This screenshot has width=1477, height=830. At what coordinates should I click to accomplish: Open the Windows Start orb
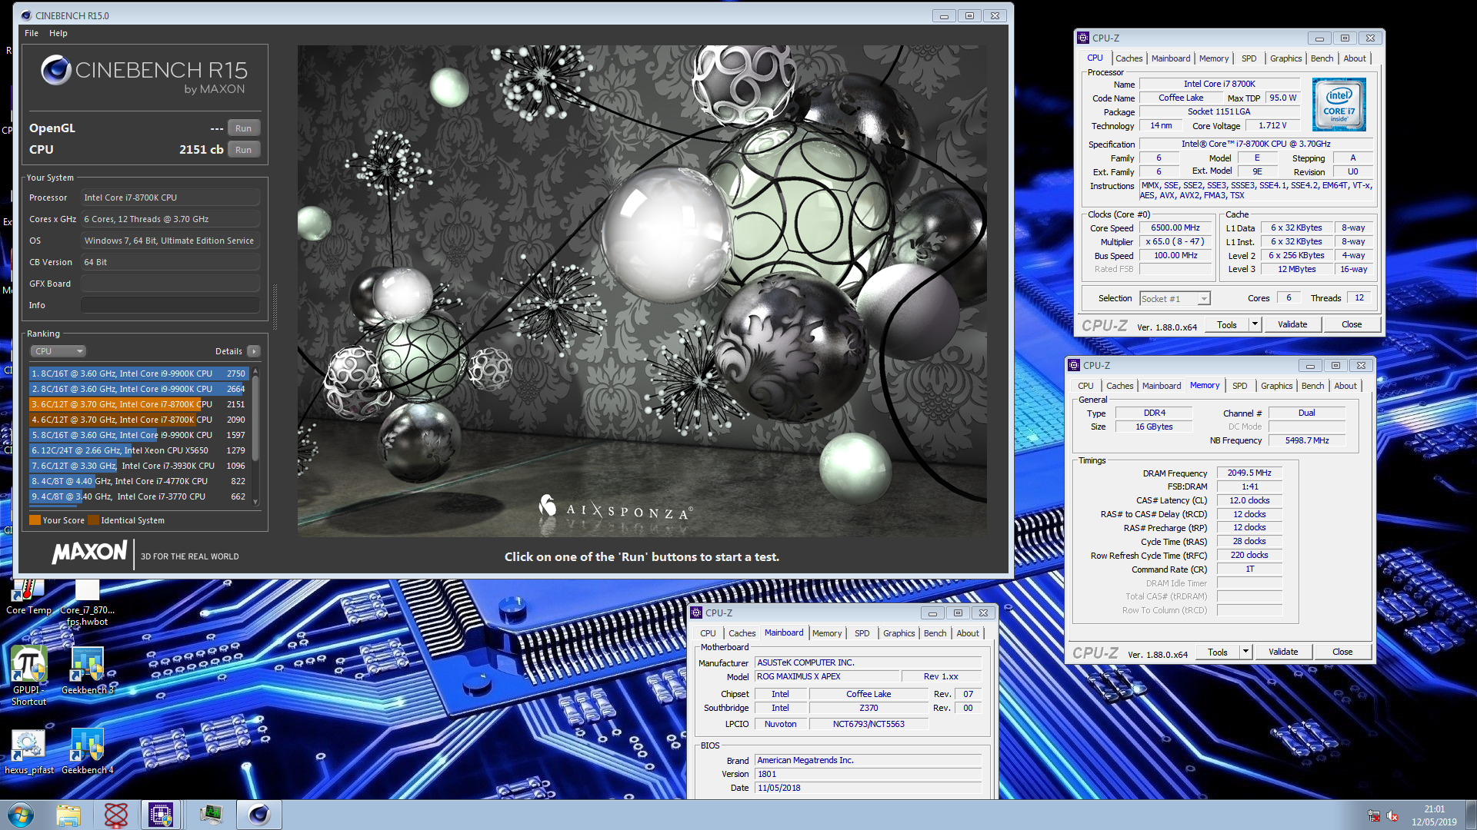pos(21,815)
